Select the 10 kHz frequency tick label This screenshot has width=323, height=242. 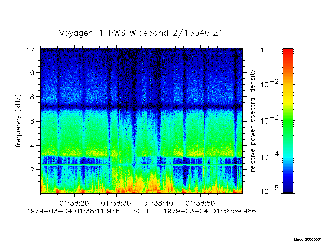pos(30,73)
